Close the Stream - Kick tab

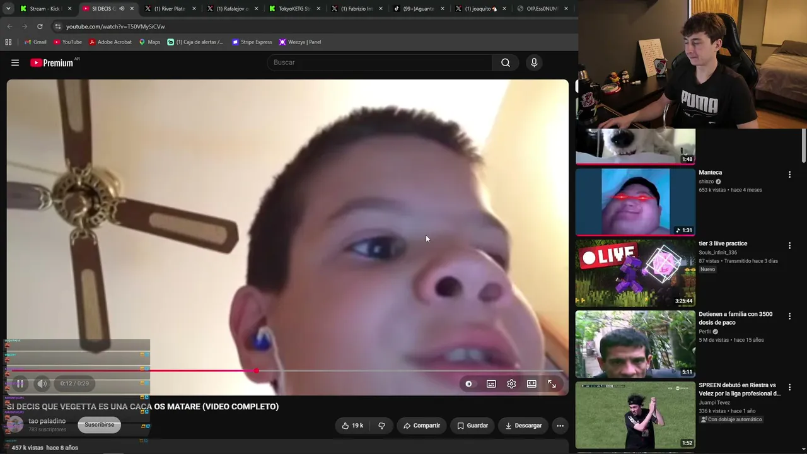(x=69, y=9)
